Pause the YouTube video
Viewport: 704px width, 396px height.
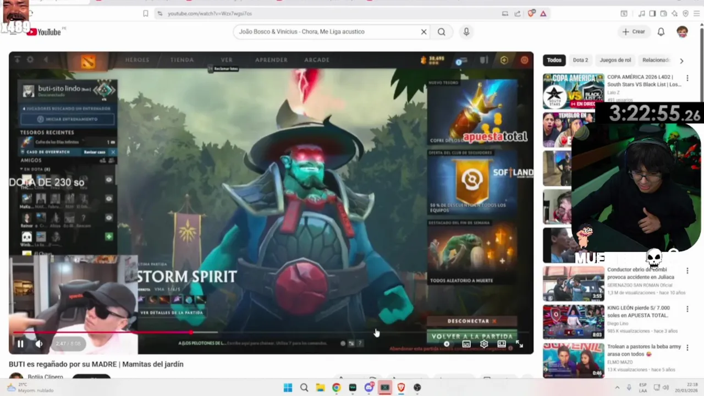coord(20,344)
